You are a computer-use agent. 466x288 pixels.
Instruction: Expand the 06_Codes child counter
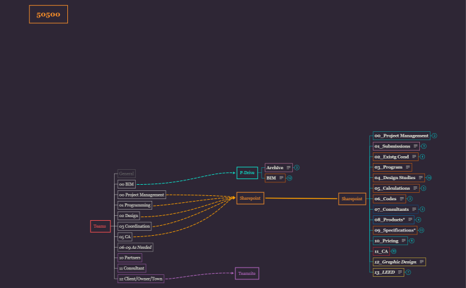(x=410, y=199)
